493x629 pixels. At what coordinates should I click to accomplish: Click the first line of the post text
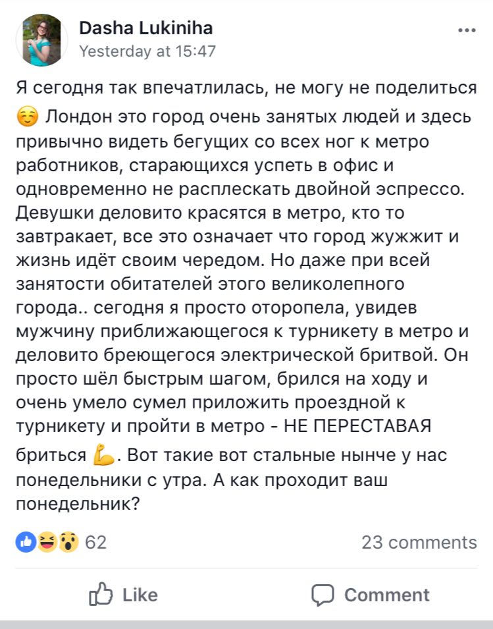245,88
